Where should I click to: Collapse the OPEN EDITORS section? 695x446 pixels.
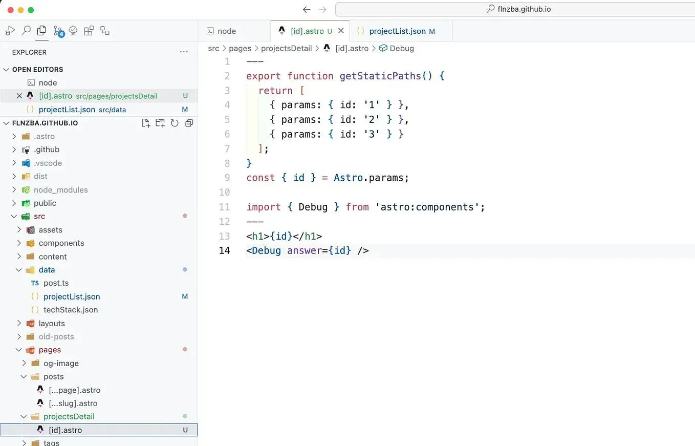coord(6,69)
